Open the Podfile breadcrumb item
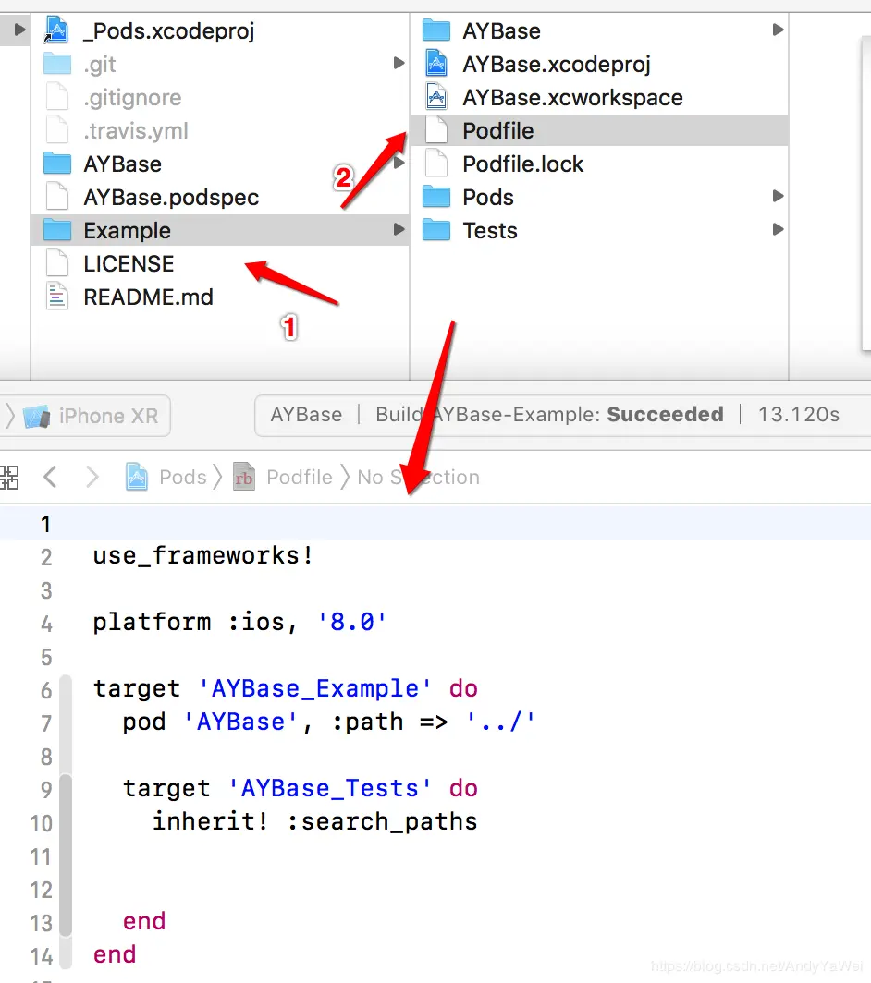The width and height of the screenshot is (871, 983). point(300,477)
